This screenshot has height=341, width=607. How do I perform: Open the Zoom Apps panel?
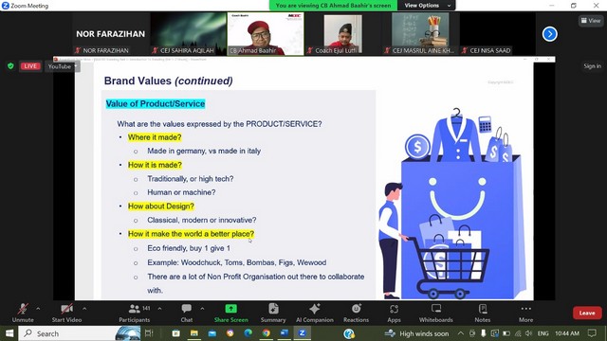(x=394, y=313)
